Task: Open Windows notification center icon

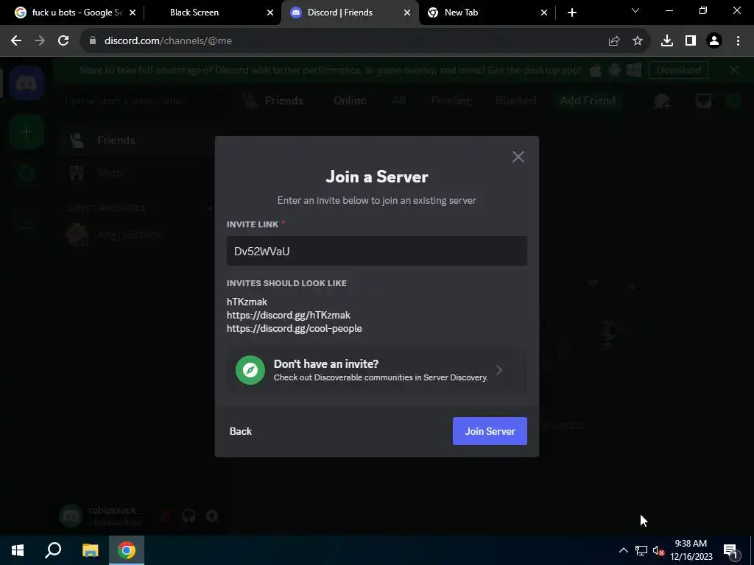Action: 730,550
